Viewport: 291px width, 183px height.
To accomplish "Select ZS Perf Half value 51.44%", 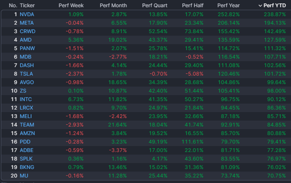I will (194, 91).
